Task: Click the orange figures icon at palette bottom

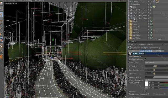Action: 1,57
